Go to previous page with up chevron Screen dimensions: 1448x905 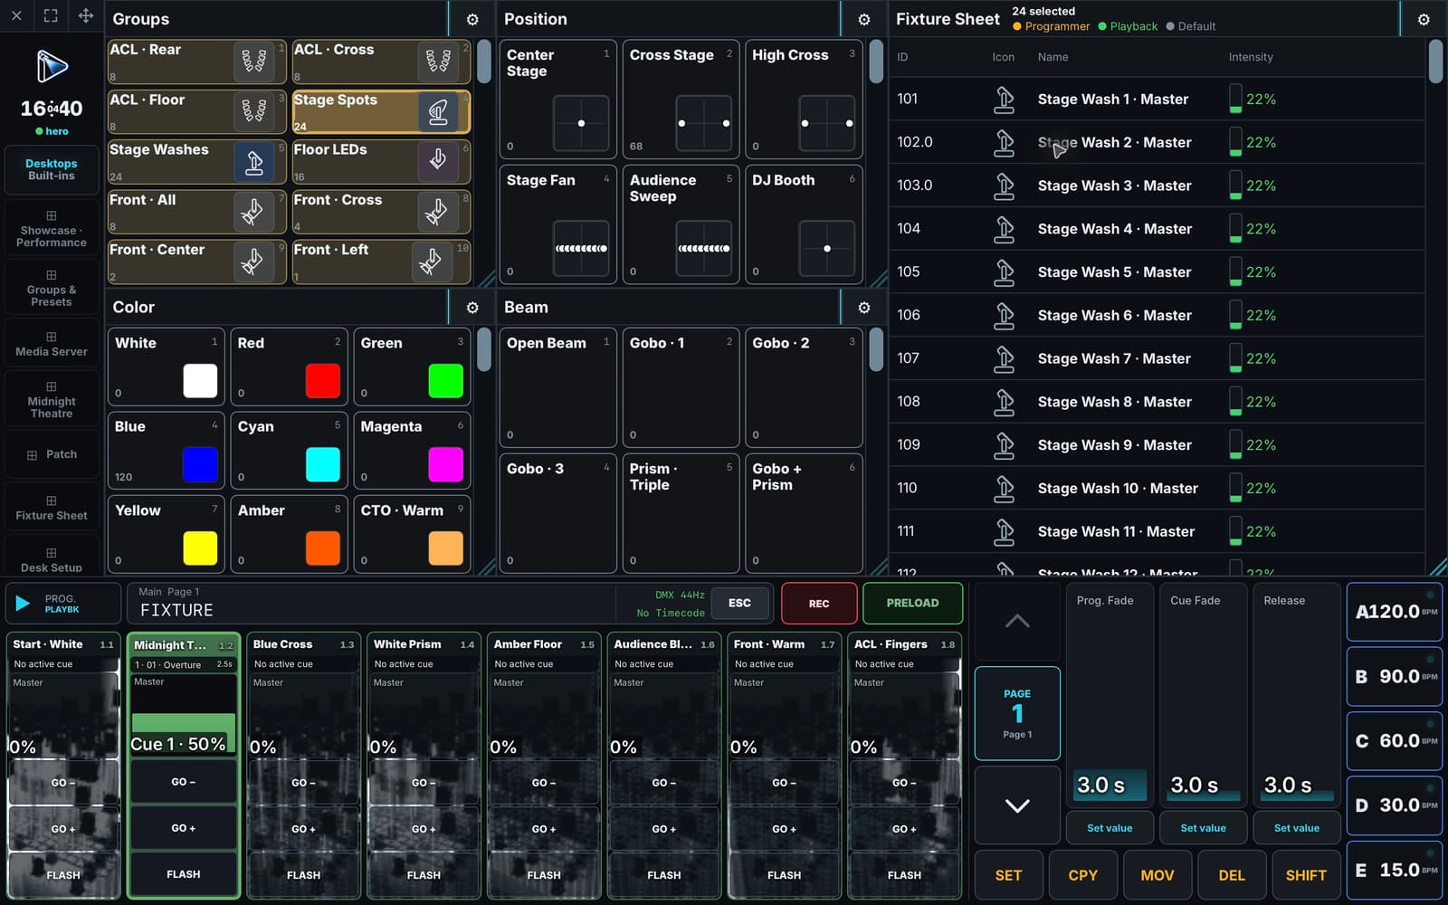[1017, 622]
